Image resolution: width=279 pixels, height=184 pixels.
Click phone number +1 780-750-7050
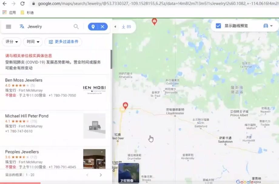pos(62,95)
